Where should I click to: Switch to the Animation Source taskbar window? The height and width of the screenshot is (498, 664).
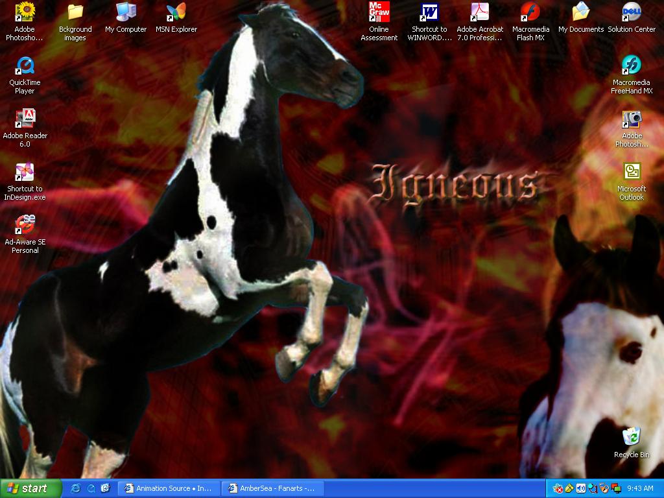coord(169,488)
